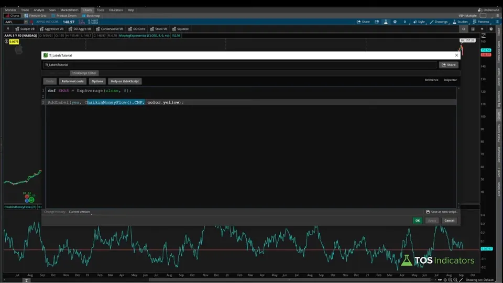503x283 pixels.
Task: Click the zoom in magnifier icon below chart
Action: (450, 280)
